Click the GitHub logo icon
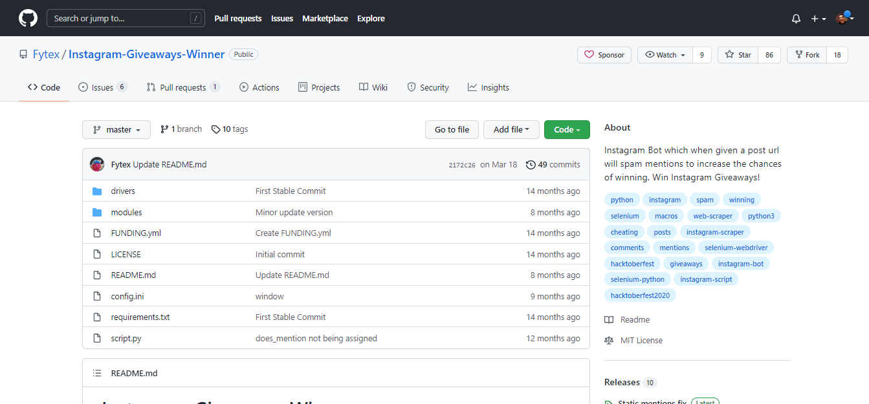 (28, 18)
